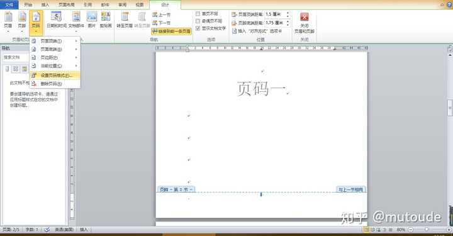Click the zoom in plus button
The width and height of the screenshot is (453, 236).
[x=449, y=230]
